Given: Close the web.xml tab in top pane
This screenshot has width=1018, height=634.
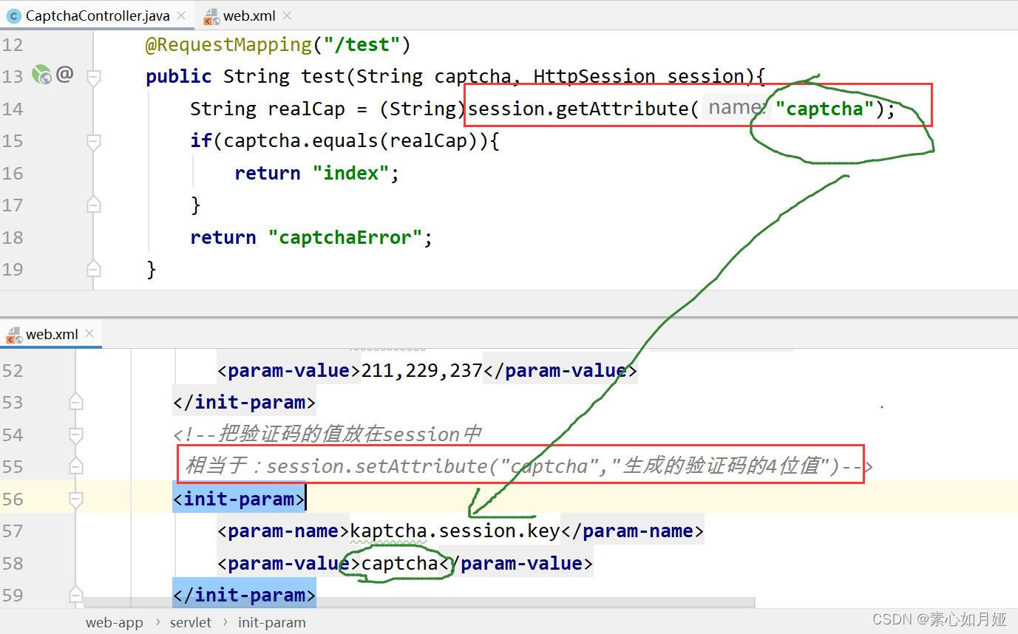Looking at the screenshot, I should [287, 16].
